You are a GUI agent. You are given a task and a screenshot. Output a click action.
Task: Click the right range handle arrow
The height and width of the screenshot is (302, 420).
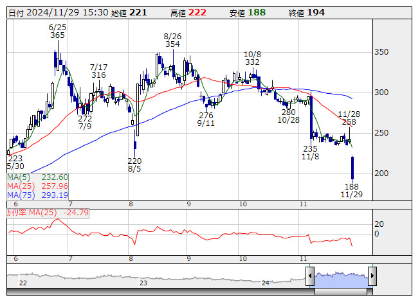coord(372,276)
